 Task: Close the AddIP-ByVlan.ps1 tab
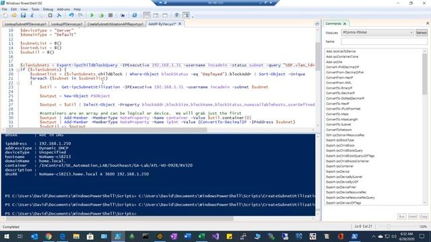click(x=180, y=24)
